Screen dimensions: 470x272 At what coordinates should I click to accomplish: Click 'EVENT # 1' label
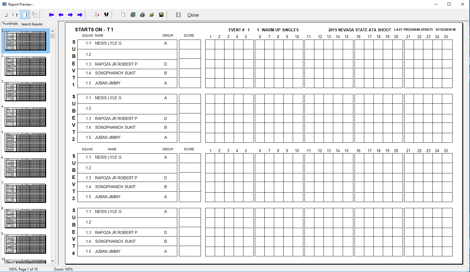pyautogui.click(x=239, y=30)
